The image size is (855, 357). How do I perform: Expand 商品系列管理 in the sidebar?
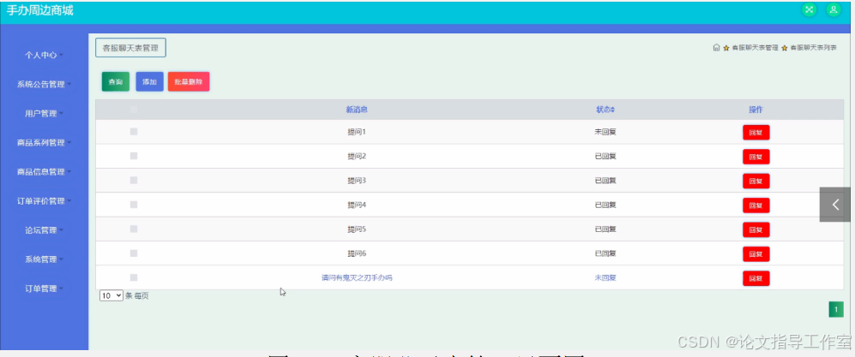[x=44, y=143]
